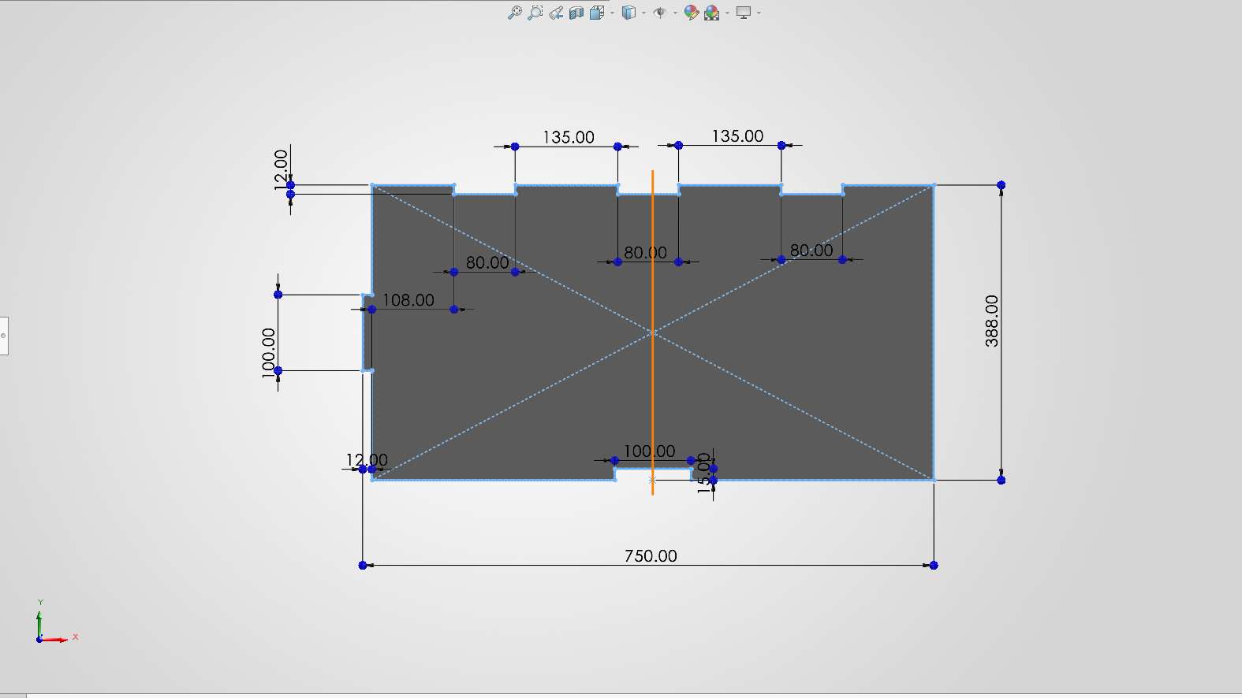Click the View Settings monitor icon

[x=744, y=13]
